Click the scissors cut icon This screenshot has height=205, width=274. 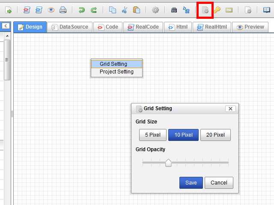click(x=125, y=10)
